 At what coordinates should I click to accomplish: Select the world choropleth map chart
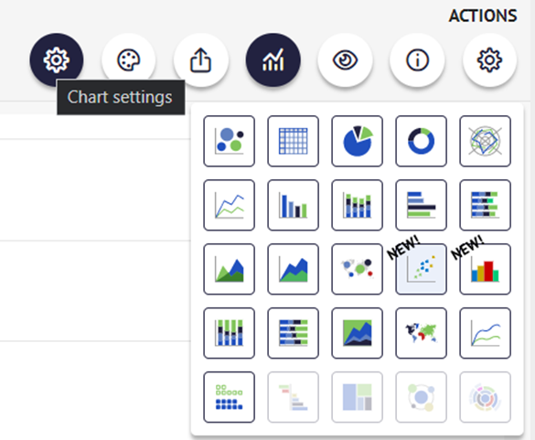click(x=421, y=333)
